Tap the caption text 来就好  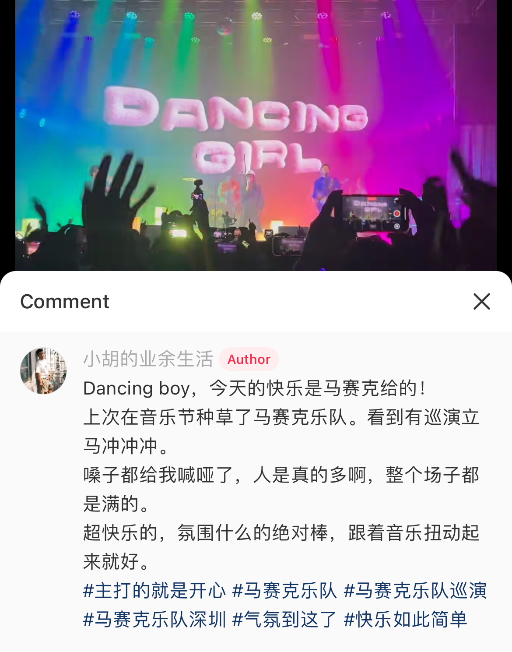click(116, 561)
